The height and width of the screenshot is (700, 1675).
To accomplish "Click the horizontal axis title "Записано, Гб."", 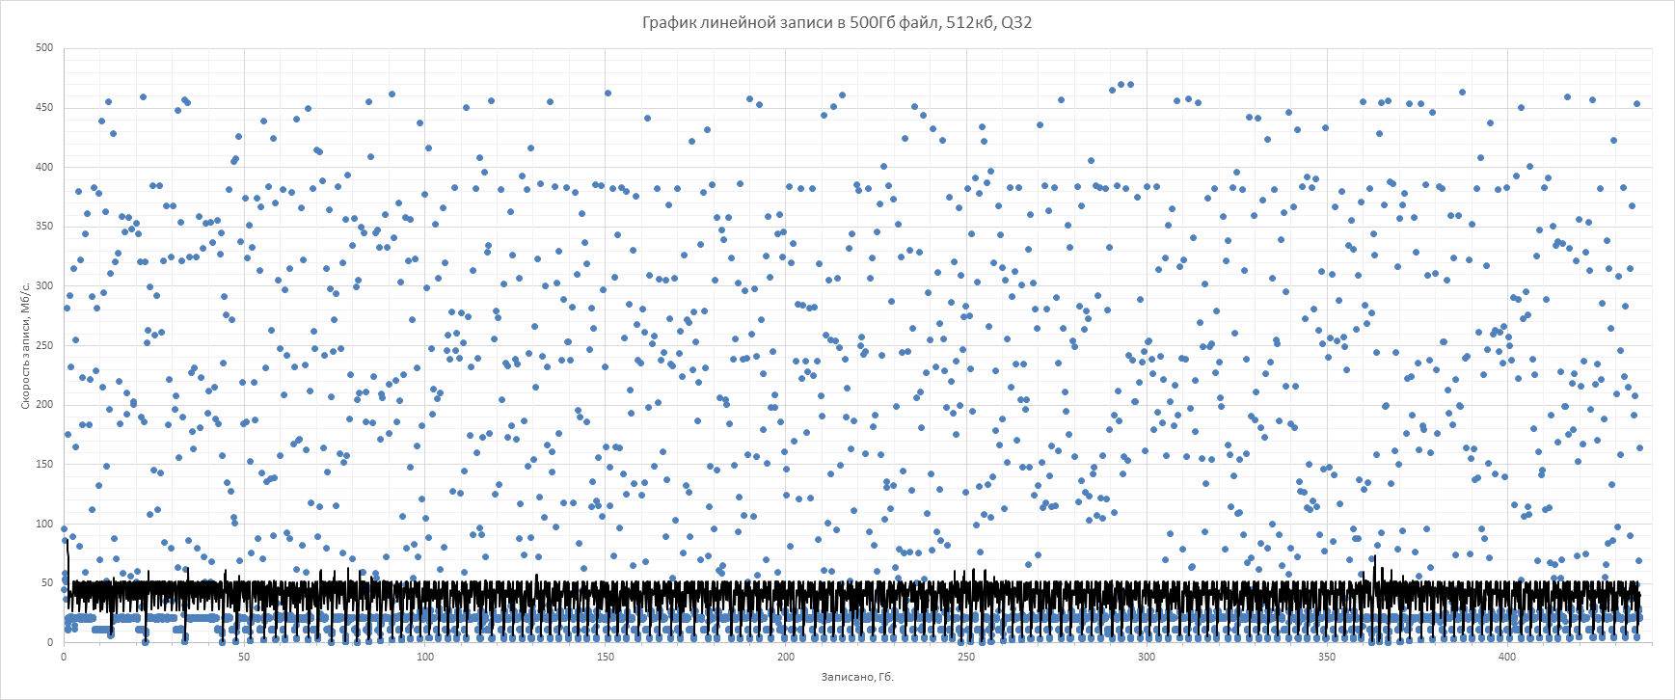I will point(857,677).
